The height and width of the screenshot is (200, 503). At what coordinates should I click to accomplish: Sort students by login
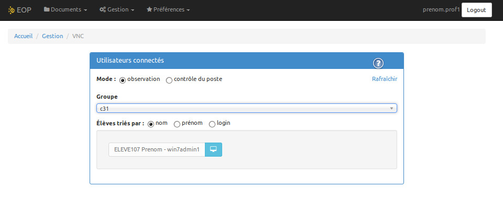[212, 124]
